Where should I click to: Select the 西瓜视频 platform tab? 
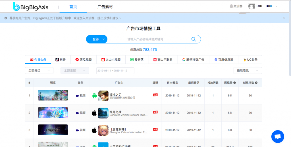[x=84, y=60]
